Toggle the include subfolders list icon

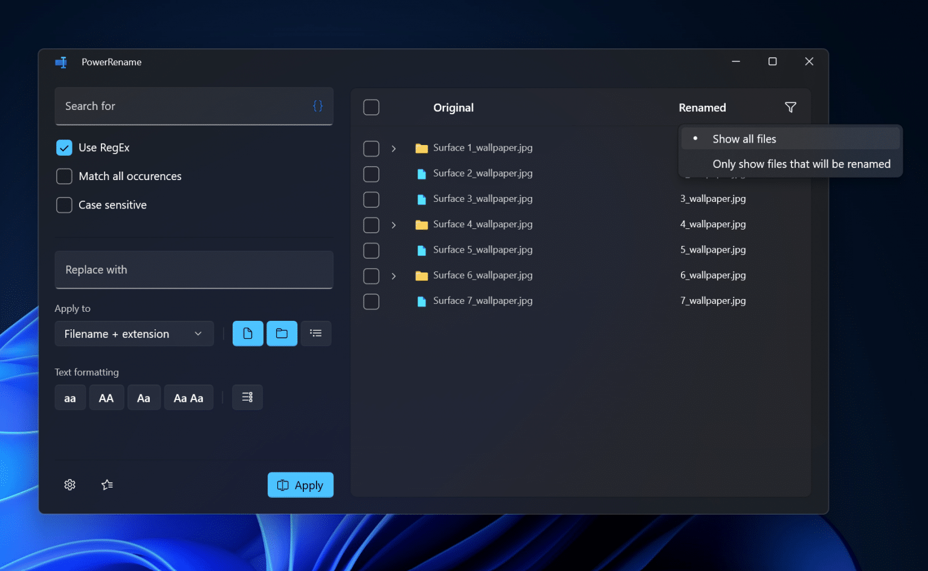pos(316,334)
